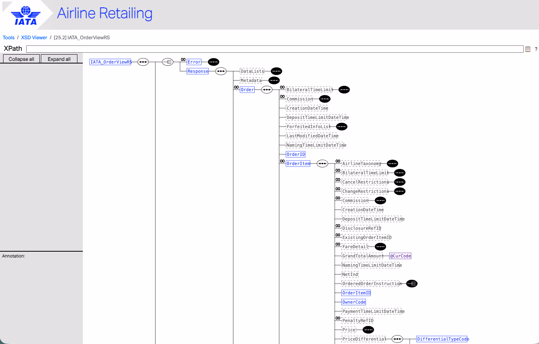Select the Order element node

coord(247,90)
